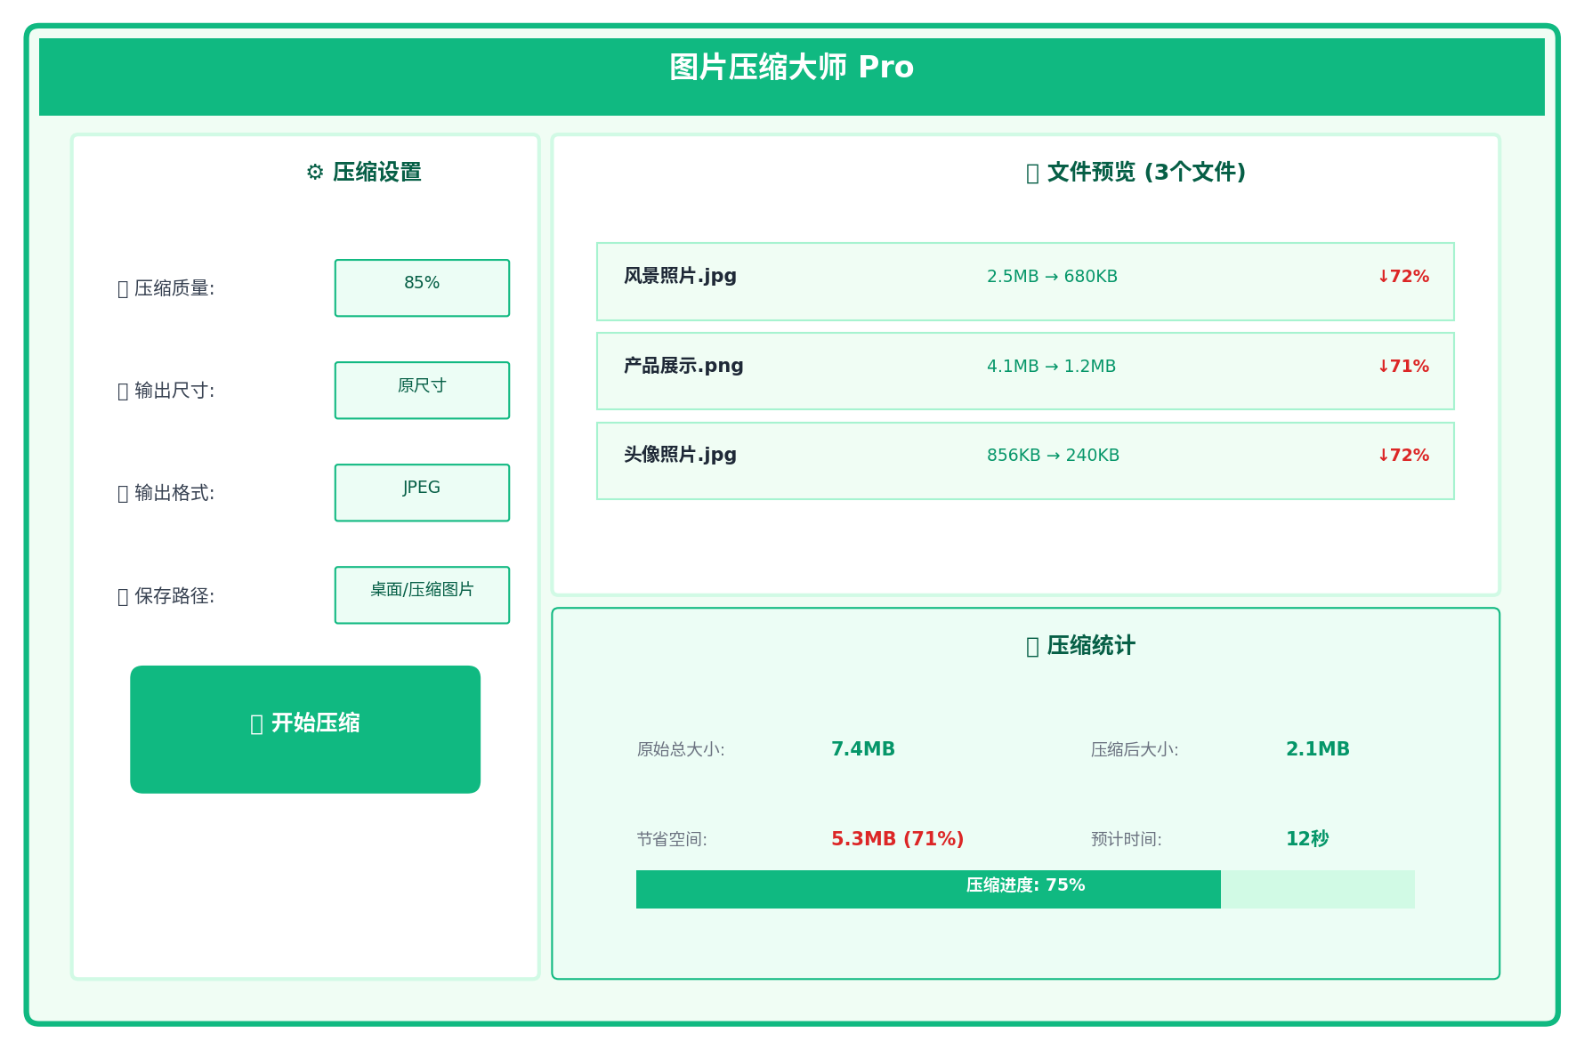Click the icon before 输出格式 label
The height and width of the screenshot is (1050, 1584).
pyautogui.click(x=122, y=492)
